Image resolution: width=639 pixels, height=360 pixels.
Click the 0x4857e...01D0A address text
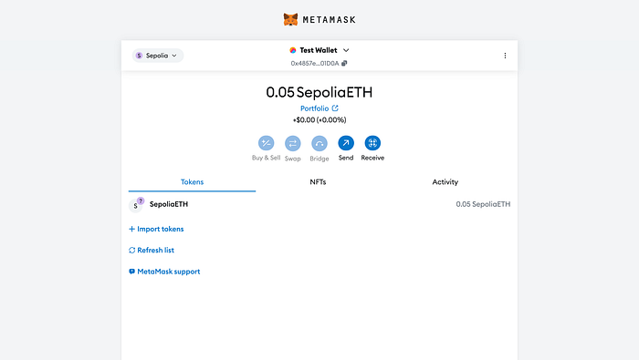tap(315, 64)
